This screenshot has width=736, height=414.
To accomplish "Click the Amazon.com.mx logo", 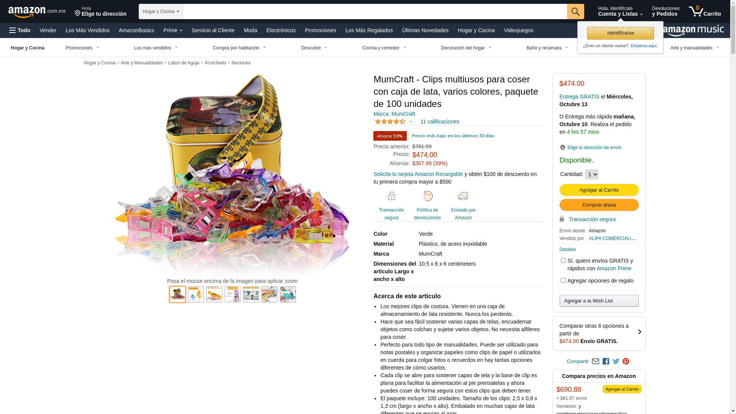I will [37, 12].
